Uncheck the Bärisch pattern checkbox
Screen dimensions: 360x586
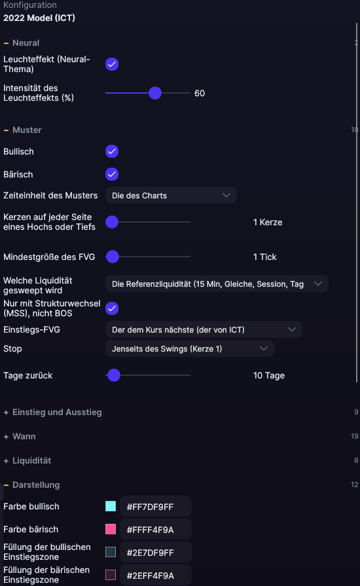[x=112, y=174]
